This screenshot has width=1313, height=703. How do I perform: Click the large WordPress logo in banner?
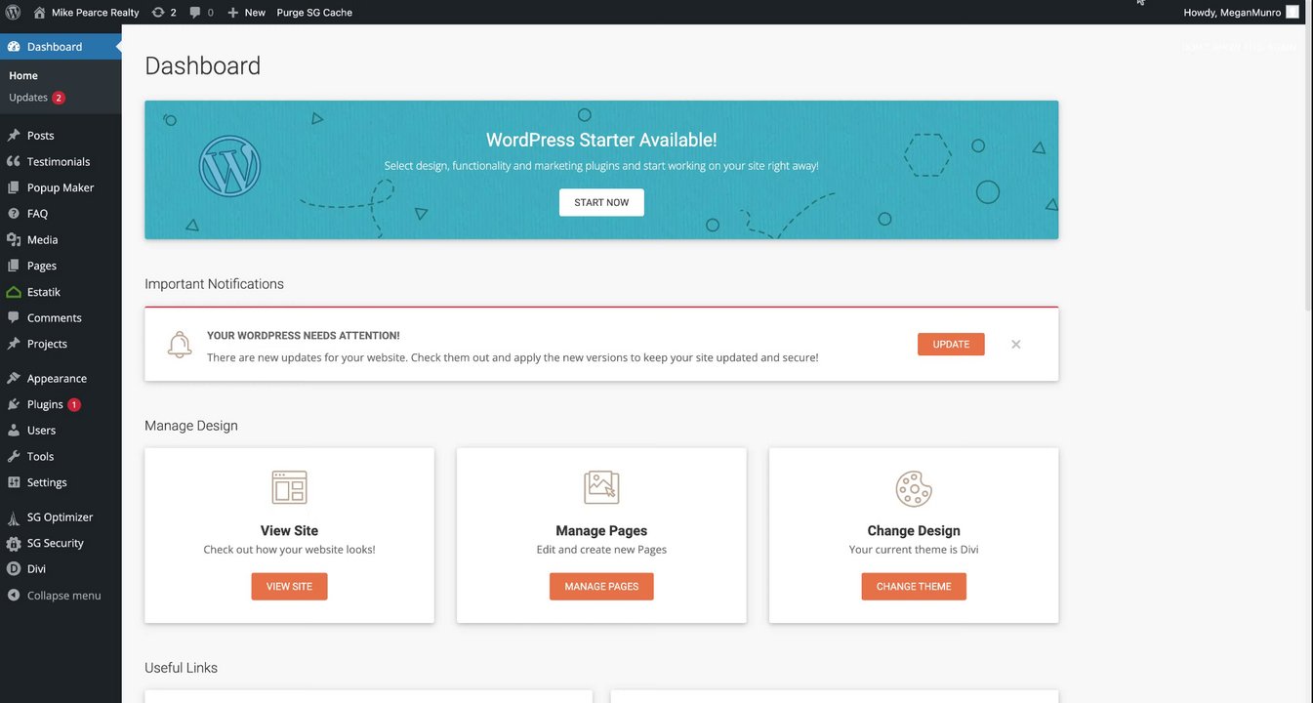pyautogui.click(x=230, y=166)
